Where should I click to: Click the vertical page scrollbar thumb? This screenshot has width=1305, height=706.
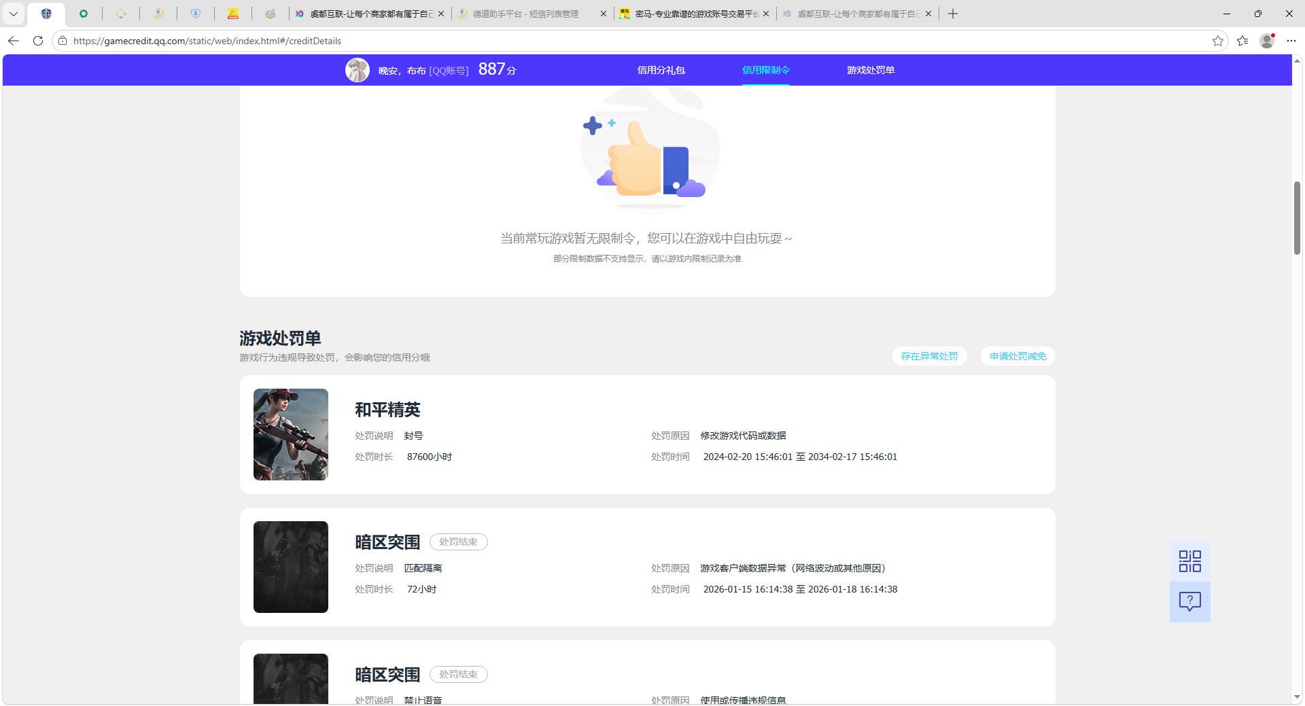(1297, 217)
